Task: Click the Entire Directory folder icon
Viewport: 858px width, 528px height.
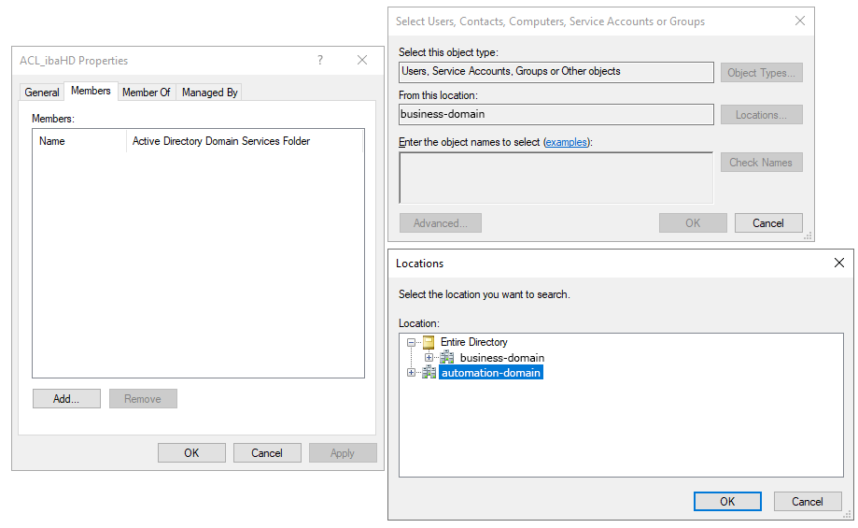Action: [x=429, y=342]
